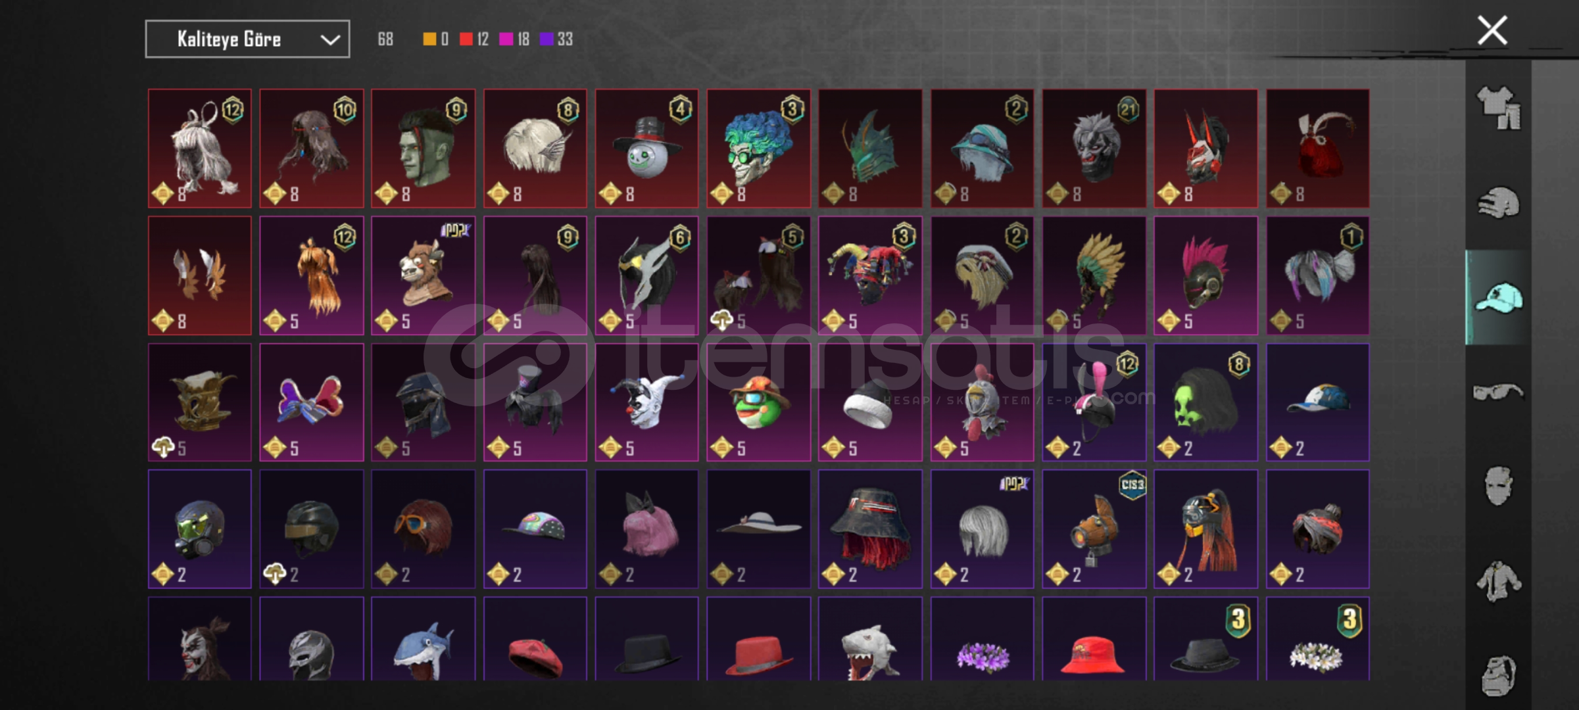Select the blue curly clown hair item
This screenshot has height=710, width=1579.
[x=758, y=149]
